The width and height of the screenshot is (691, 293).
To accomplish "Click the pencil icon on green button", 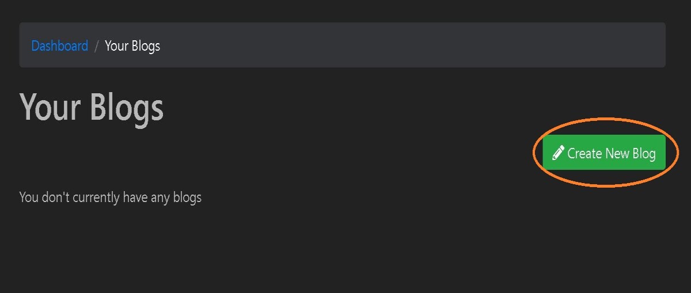I will [557, 153].
